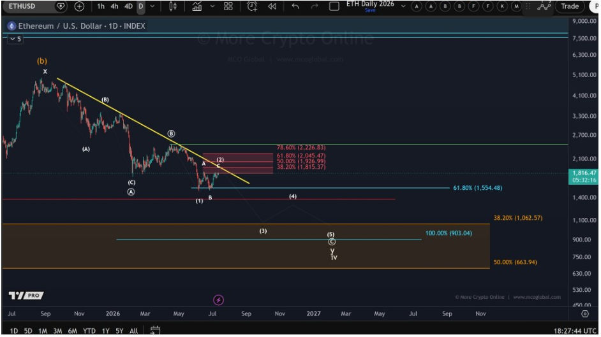Viewport: 601px width, 337px height.
Task: Create an alert with the alarm clock icon
Action: pyautogui.click(x=252, y=6)
